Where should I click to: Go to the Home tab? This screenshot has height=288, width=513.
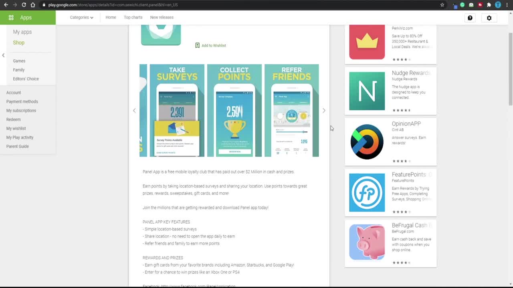pos(111,17)
